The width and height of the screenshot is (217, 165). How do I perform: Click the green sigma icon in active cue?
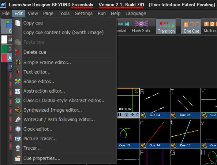(x=136, y=91)
